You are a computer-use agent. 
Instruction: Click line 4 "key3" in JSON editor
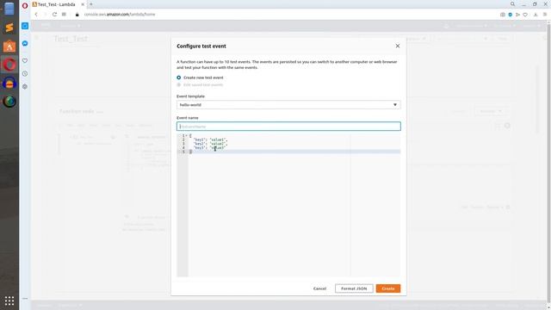coord(200,148)
